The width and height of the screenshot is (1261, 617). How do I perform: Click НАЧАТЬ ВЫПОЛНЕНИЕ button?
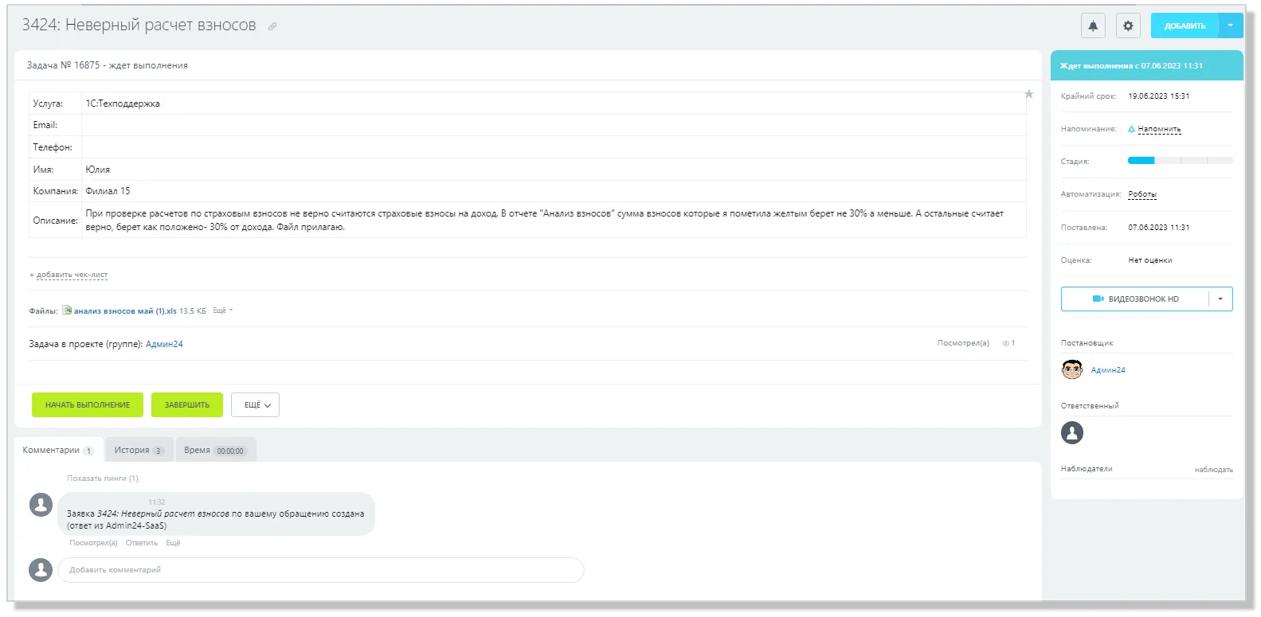[x=88, y=404]
